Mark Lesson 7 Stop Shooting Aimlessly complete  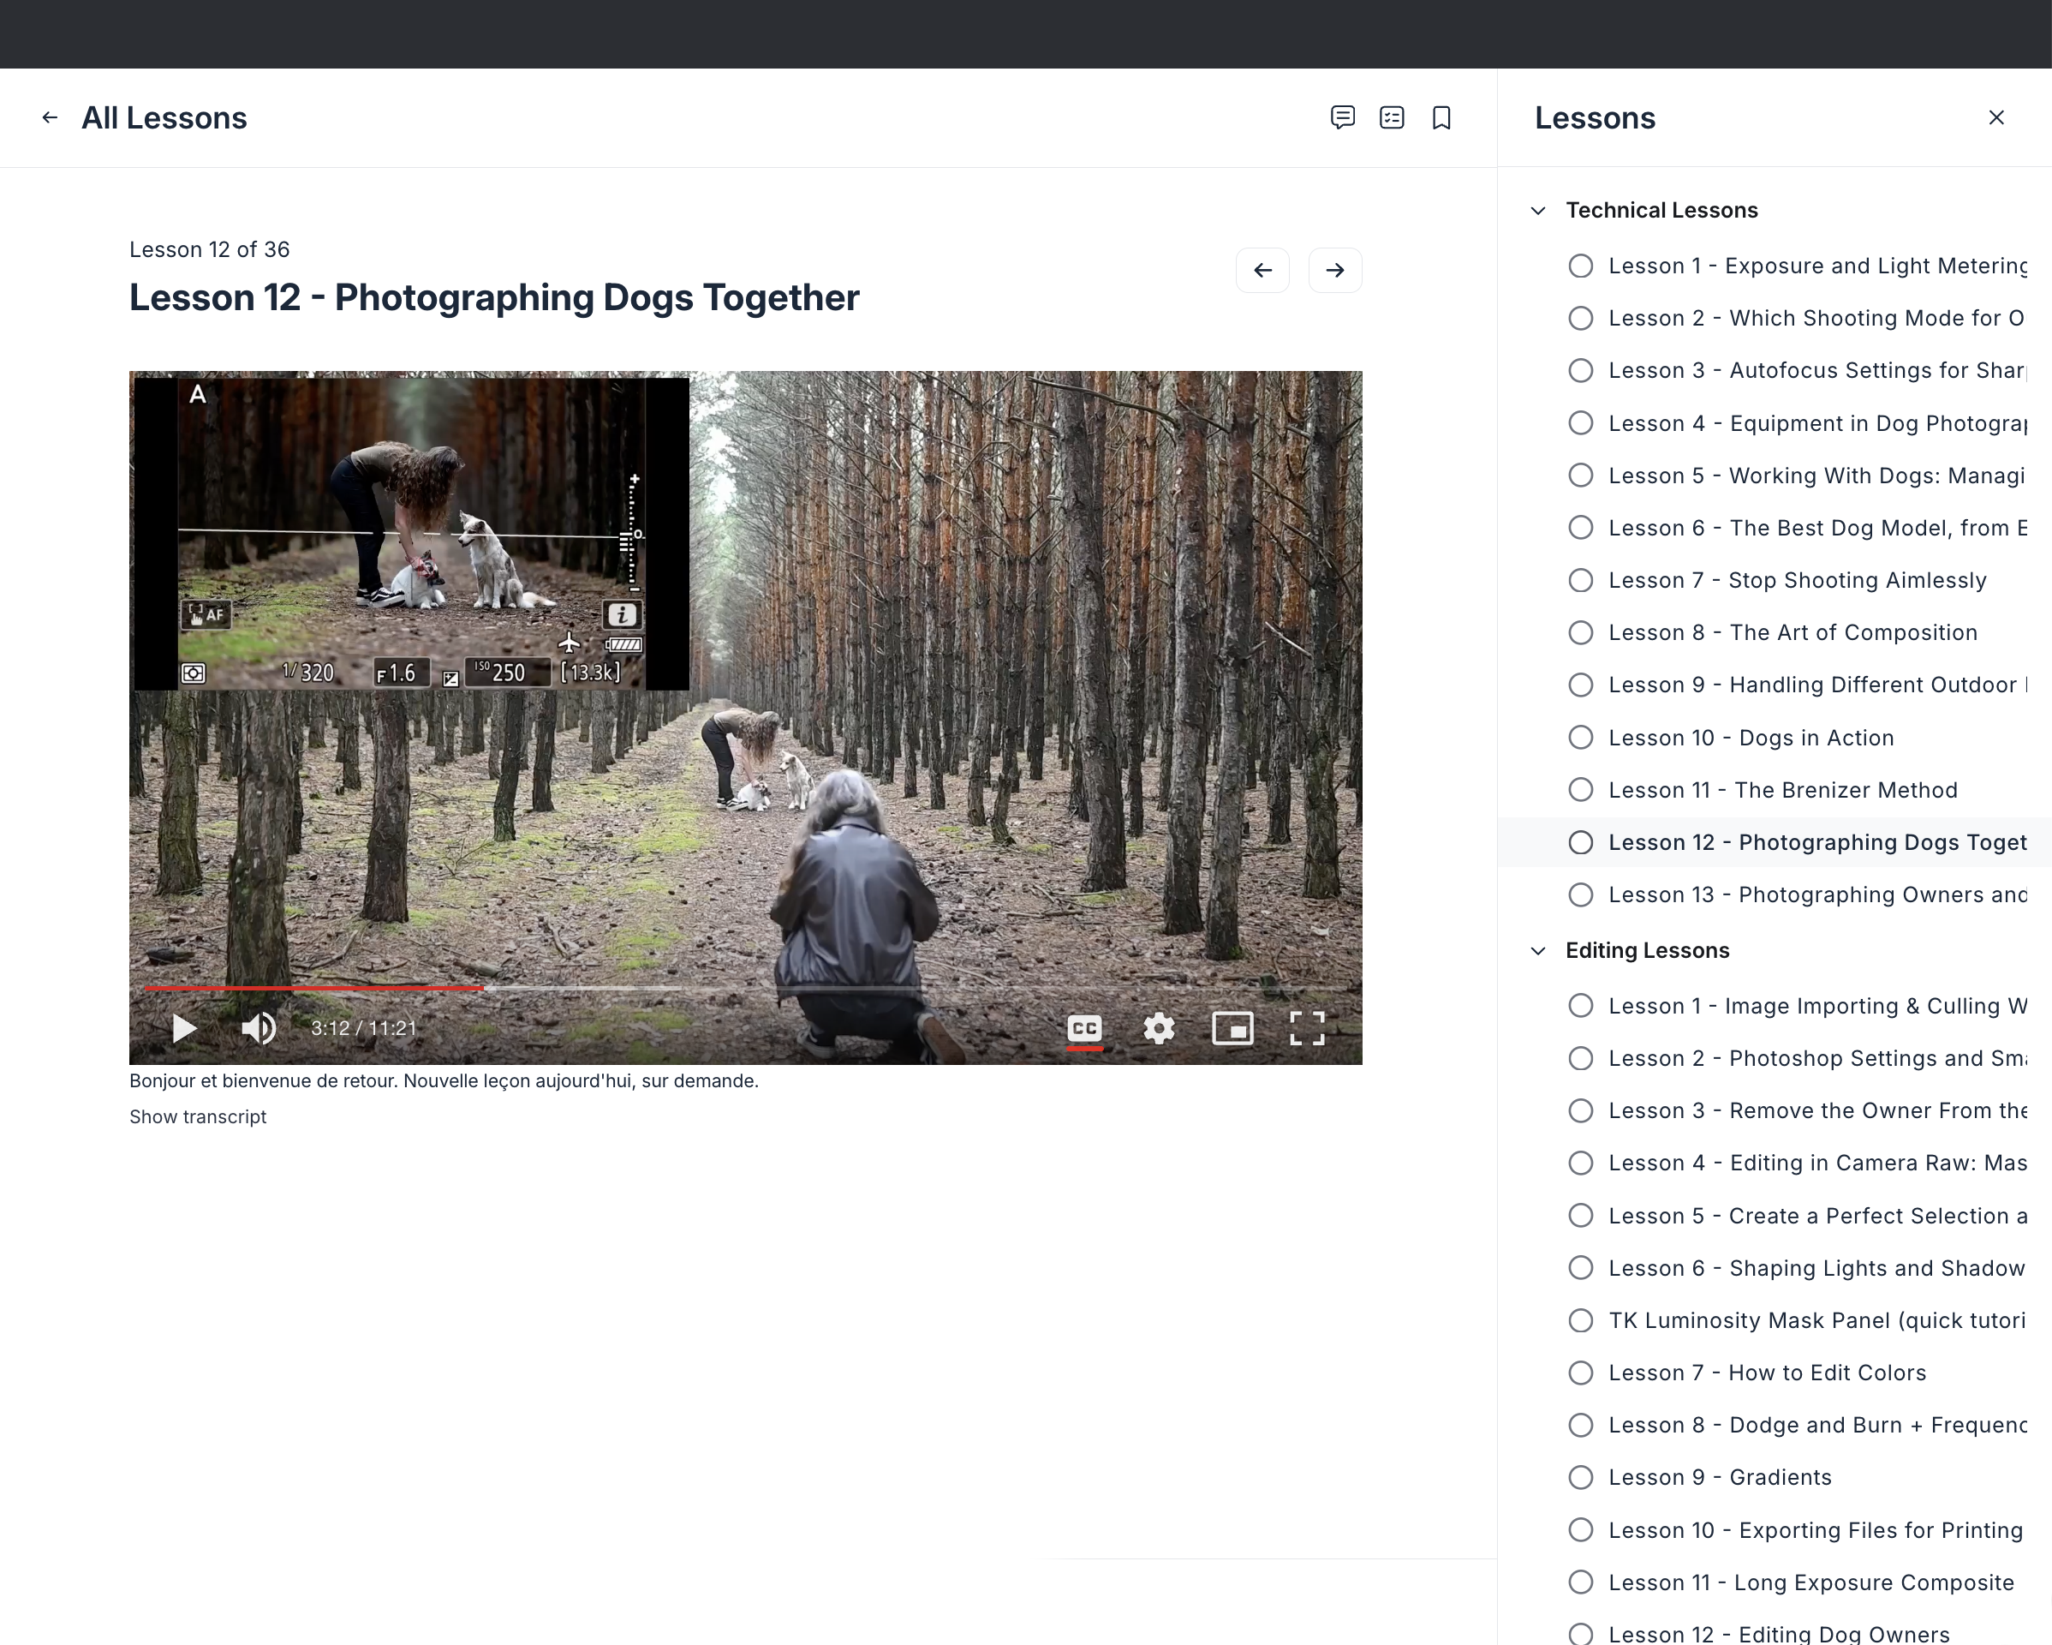1580,581
